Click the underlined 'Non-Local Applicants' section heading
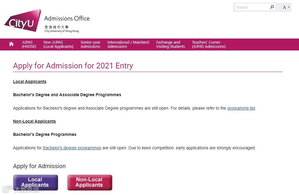This screenshot has height=195, width=299. 34,121
